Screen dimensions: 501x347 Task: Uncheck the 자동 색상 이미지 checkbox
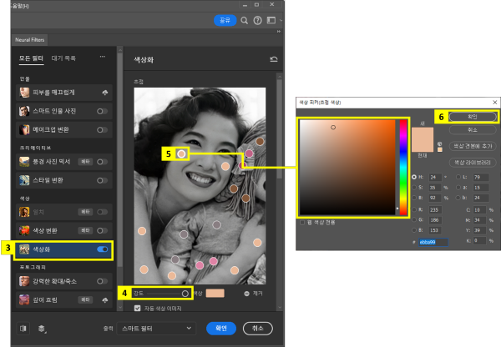pos(138,309)
